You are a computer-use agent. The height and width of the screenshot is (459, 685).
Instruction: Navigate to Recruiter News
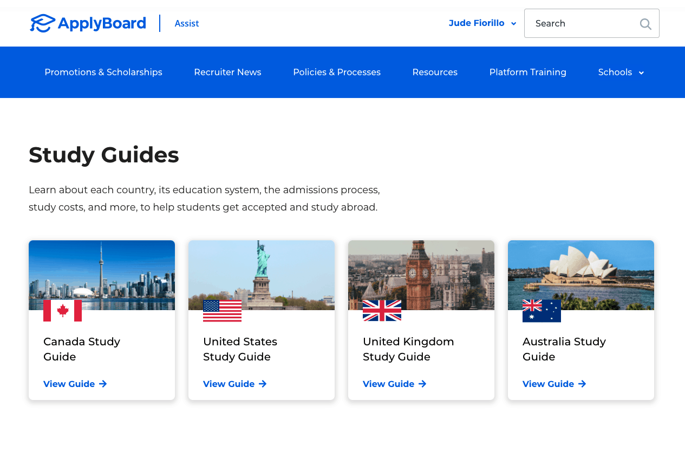tap(227, 72)
